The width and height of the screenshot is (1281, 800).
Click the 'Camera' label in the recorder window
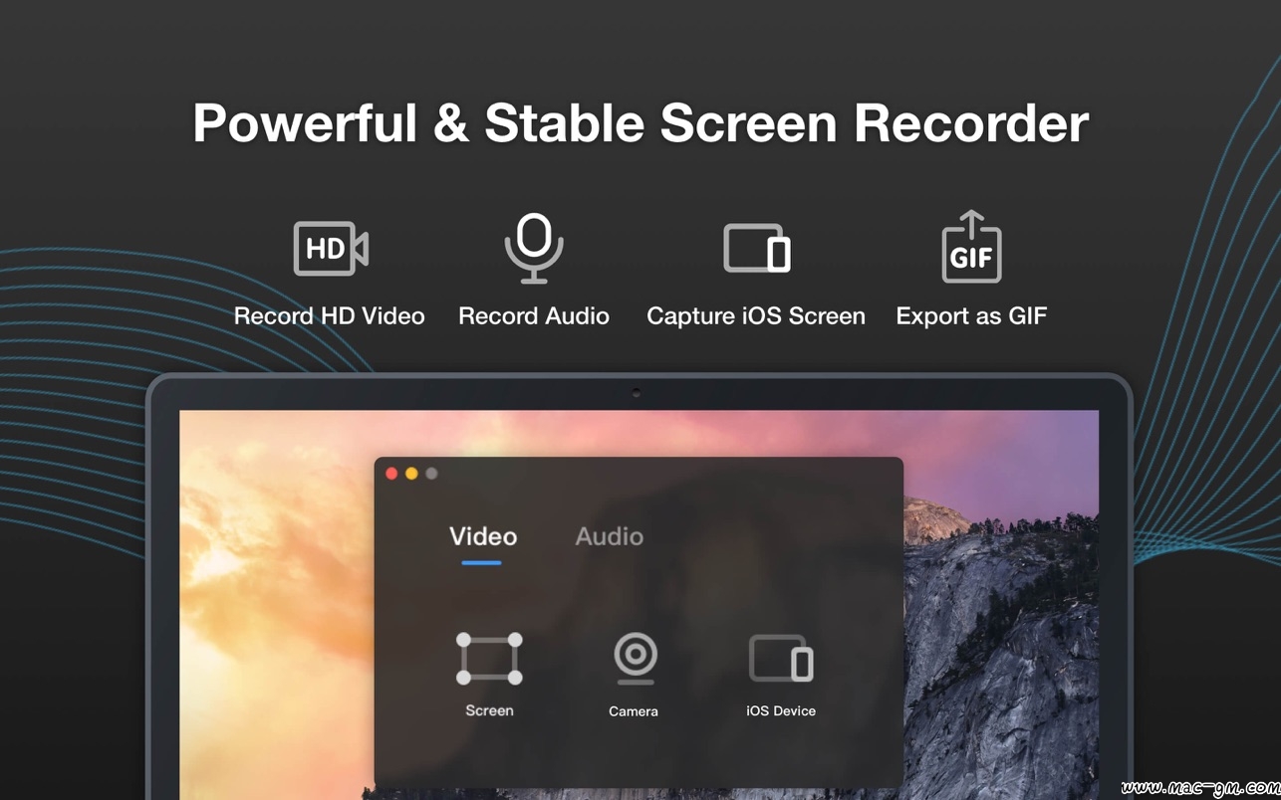(634, 711)
